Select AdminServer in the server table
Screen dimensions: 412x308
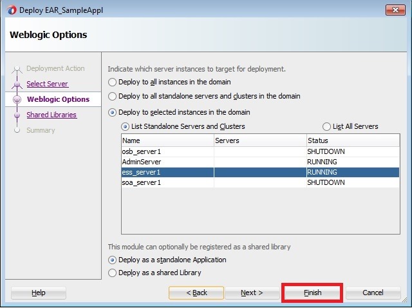167,162
